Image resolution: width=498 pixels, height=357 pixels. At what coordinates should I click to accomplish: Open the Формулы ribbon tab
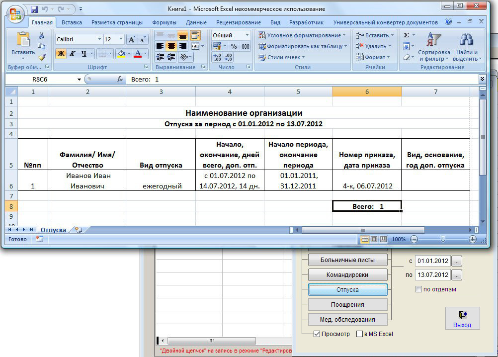165,22
